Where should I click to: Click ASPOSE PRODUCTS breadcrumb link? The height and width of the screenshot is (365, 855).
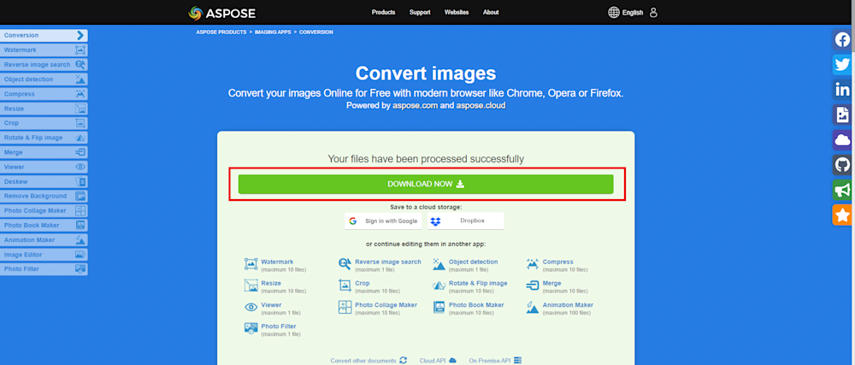(221, 32)
